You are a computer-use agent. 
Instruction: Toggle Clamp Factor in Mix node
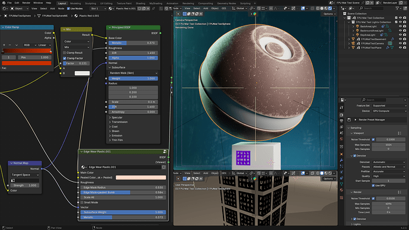(x=65, y=58)
